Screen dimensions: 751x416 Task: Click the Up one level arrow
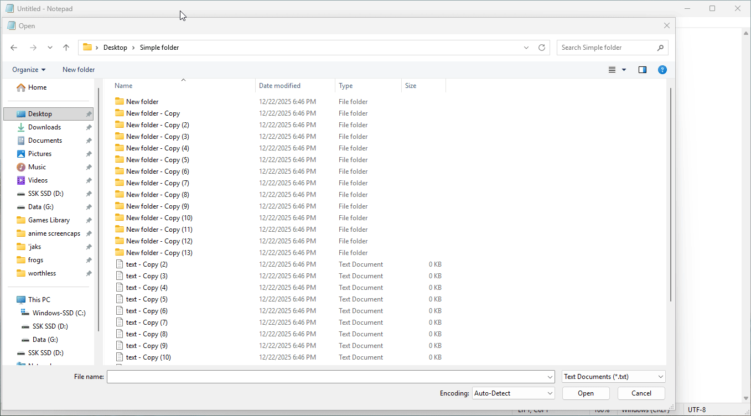pyautogui.click(x=66, y=48)
